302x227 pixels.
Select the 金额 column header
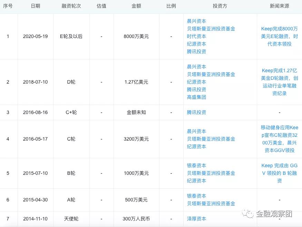tap(136, 6)
